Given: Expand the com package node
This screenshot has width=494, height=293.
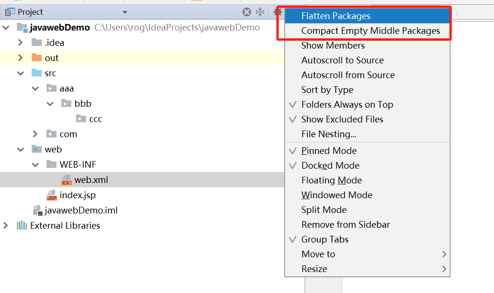Looking at the screenshot, I should (x=35, y=134).
